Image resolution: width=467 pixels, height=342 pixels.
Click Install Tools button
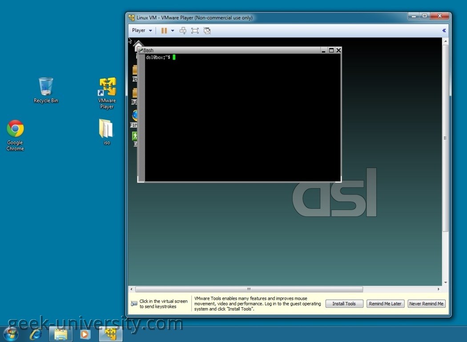point(344,304)
